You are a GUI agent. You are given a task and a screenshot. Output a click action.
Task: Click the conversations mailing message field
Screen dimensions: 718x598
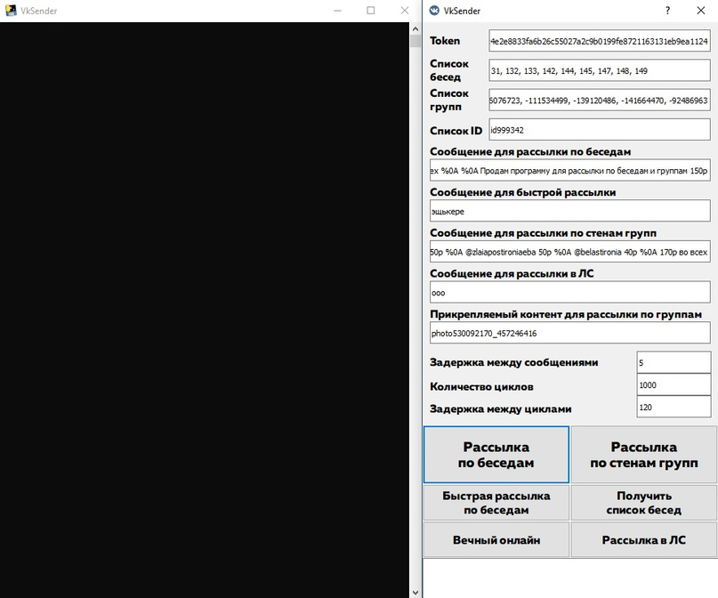(x=570, y=170)
